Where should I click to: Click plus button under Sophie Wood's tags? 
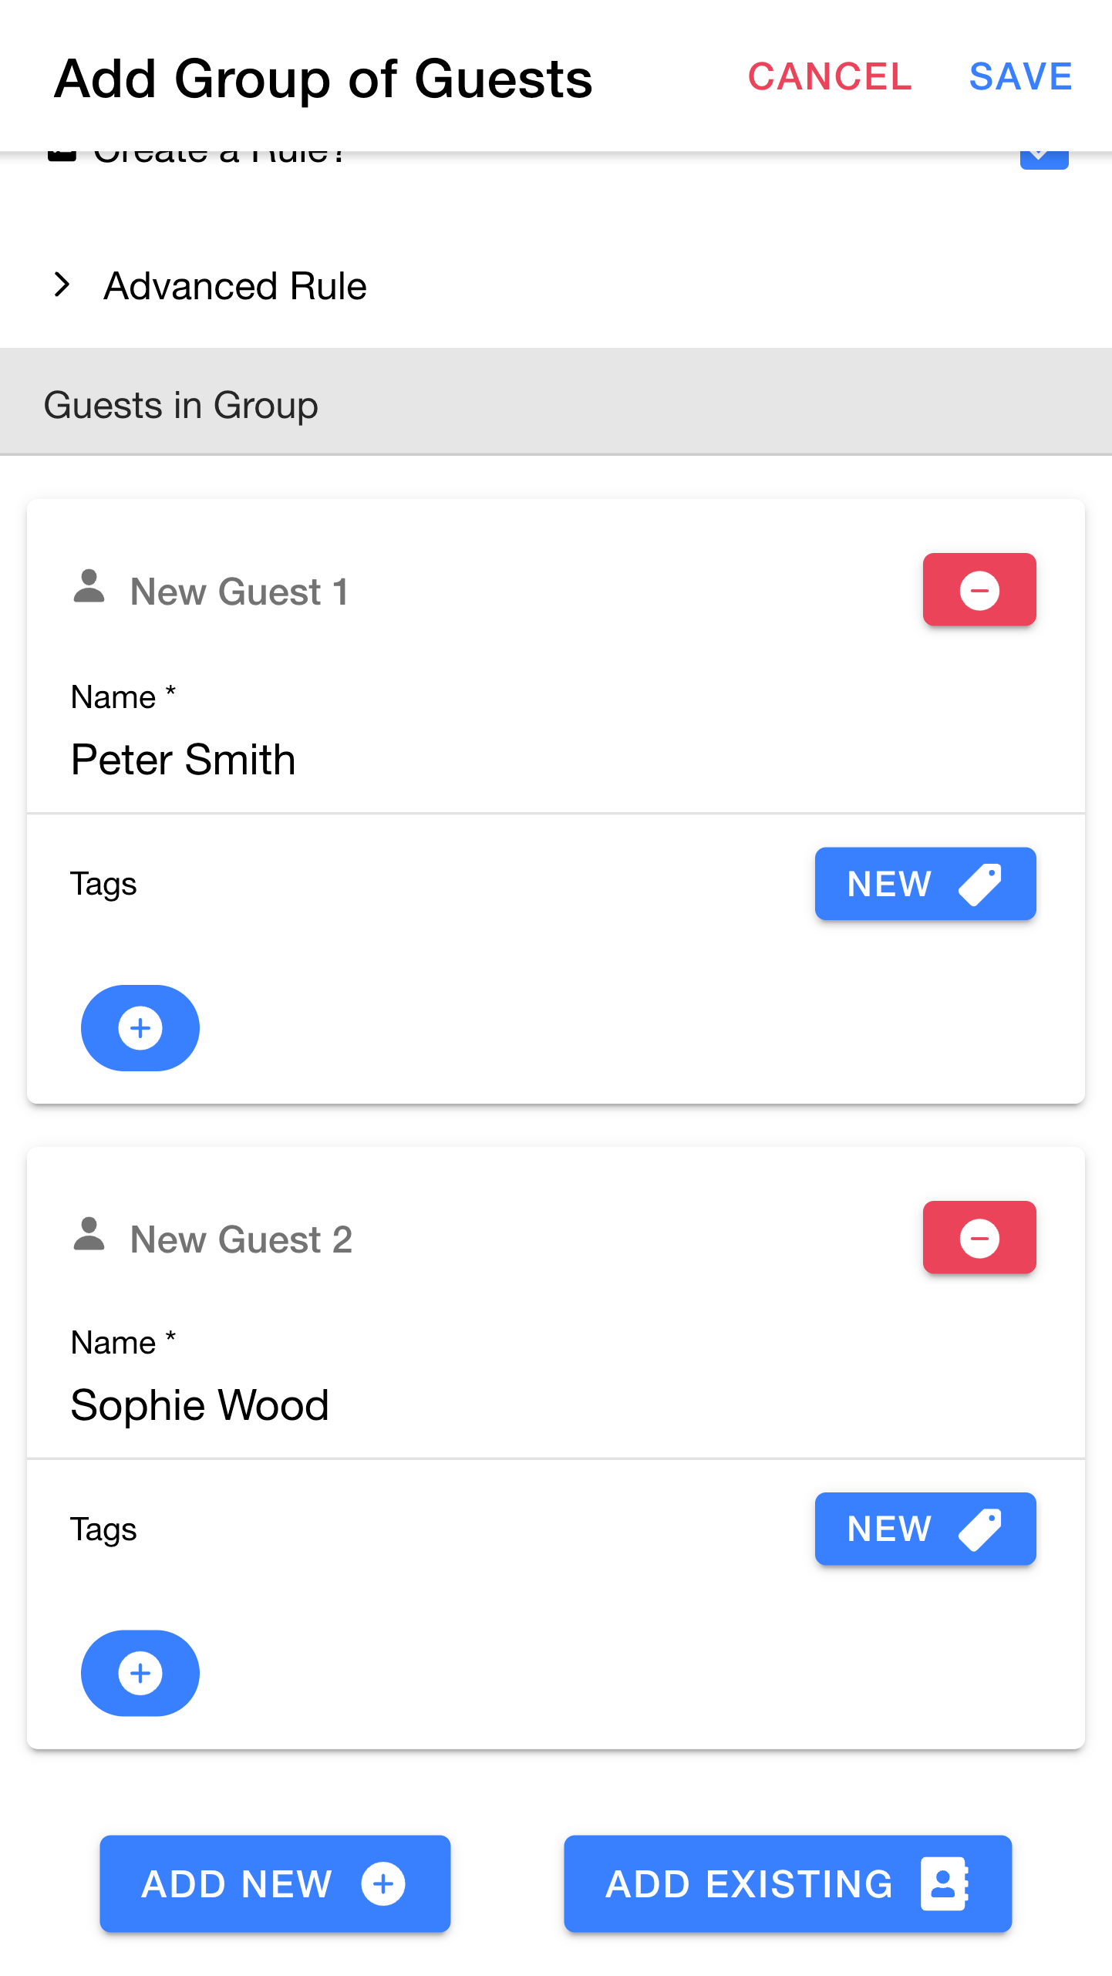(140, 1673)
